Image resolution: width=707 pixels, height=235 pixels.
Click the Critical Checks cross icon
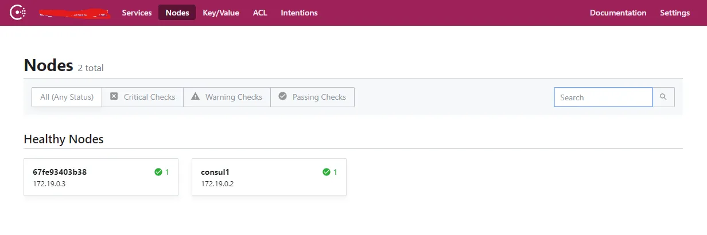(114, 96)
